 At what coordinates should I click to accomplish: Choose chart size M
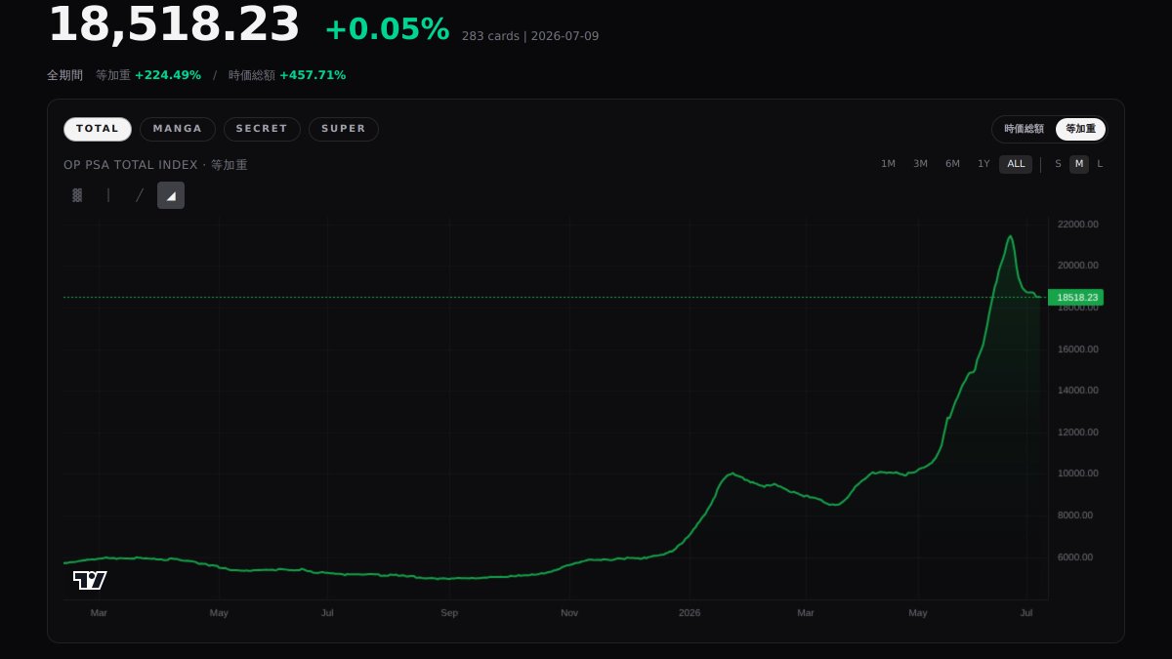pos(1079,164)
